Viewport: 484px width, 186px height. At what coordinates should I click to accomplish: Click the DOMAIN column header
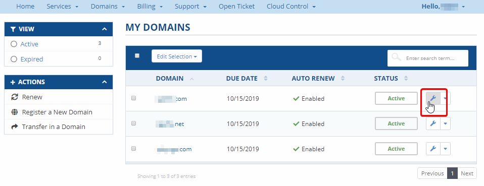170,79
